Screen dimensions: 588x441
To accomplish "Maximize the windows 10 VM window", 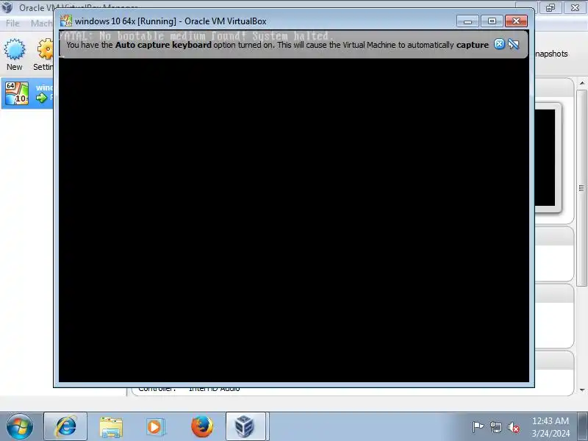I will pyautogui.click(x=492, y=21).
